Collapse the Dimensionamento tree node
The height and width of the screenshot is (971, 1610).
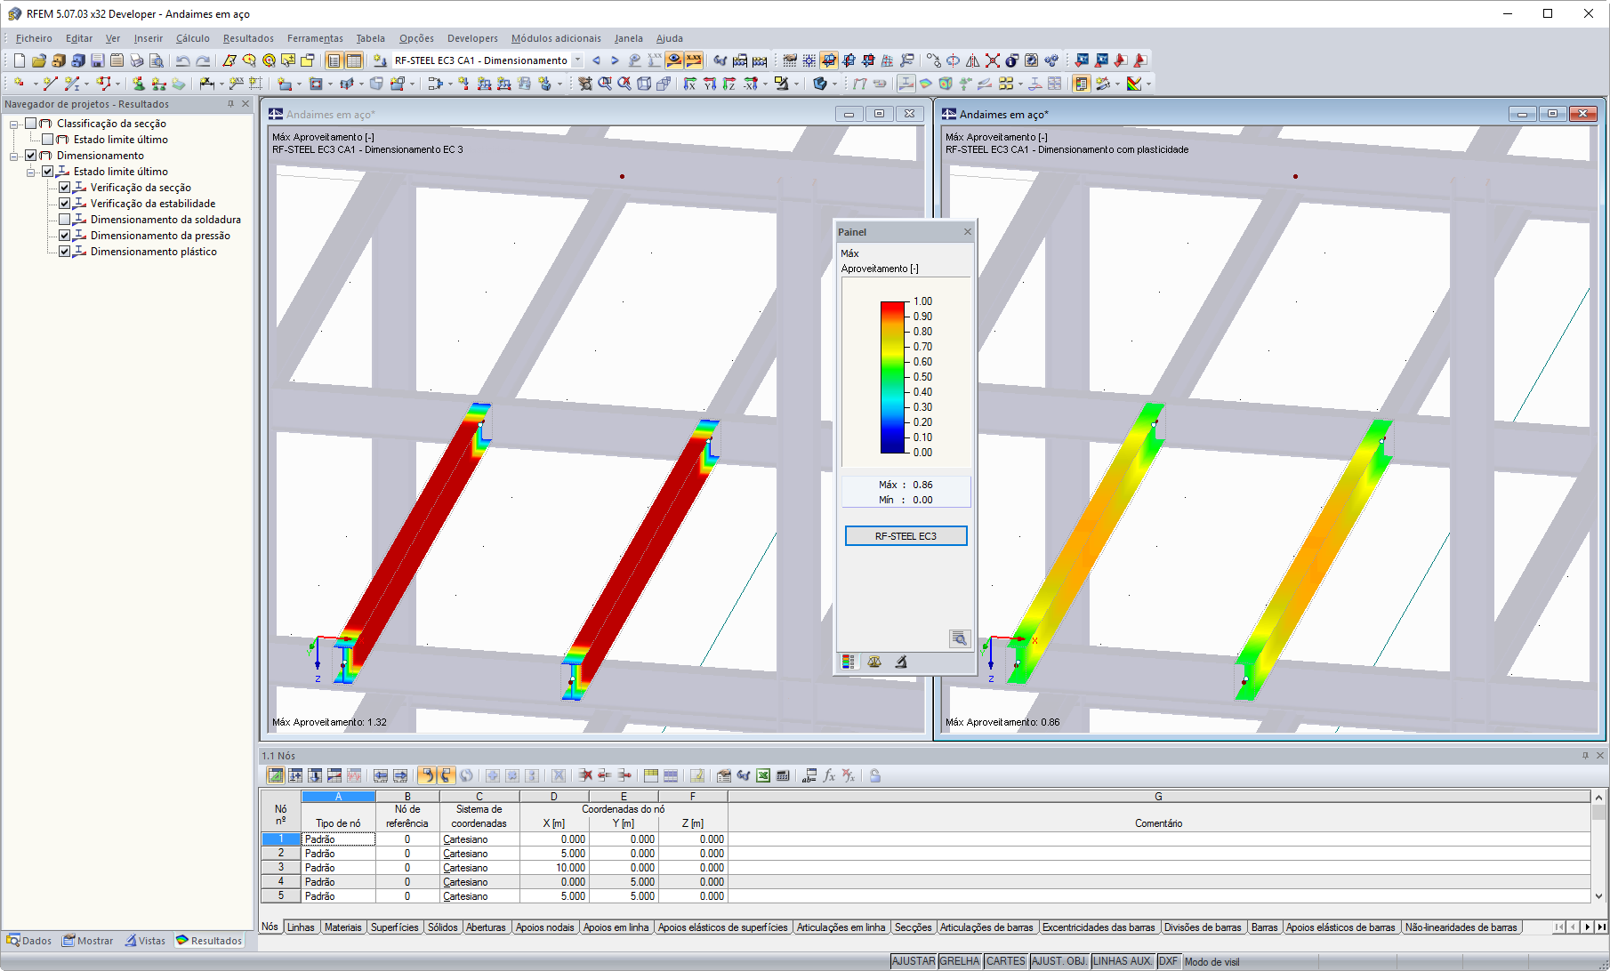click(x=14, y=155)
